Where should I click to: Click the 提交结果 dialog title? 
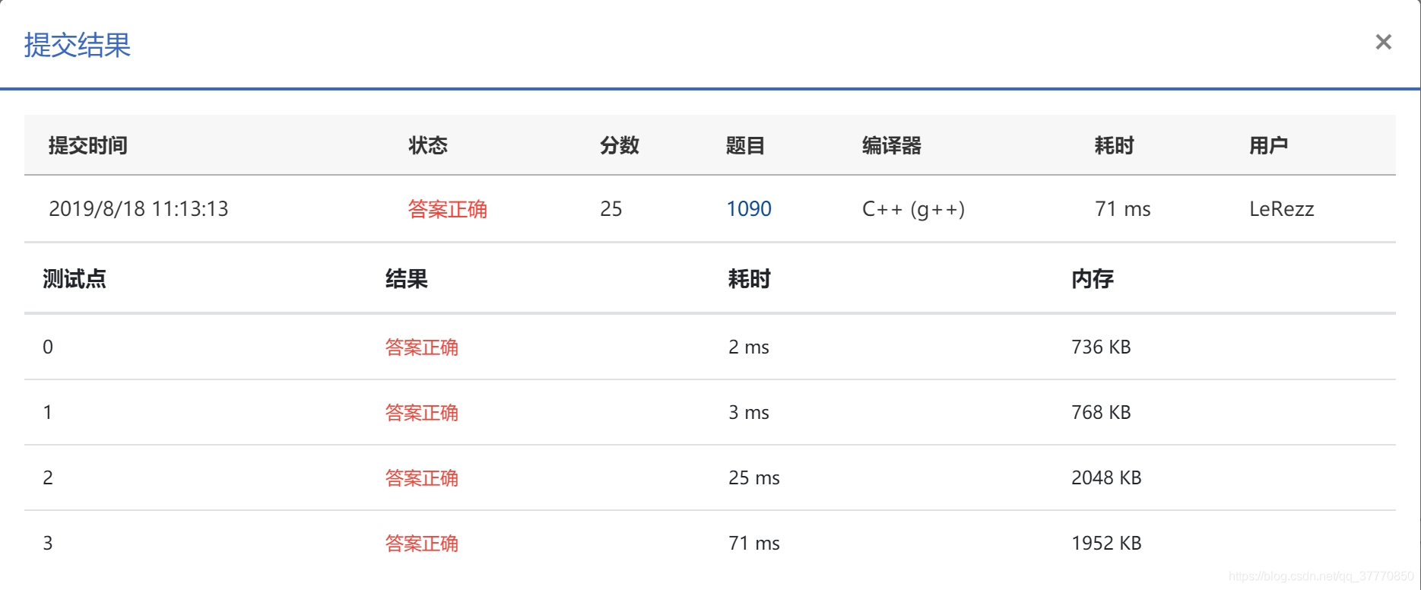point(78,45)
